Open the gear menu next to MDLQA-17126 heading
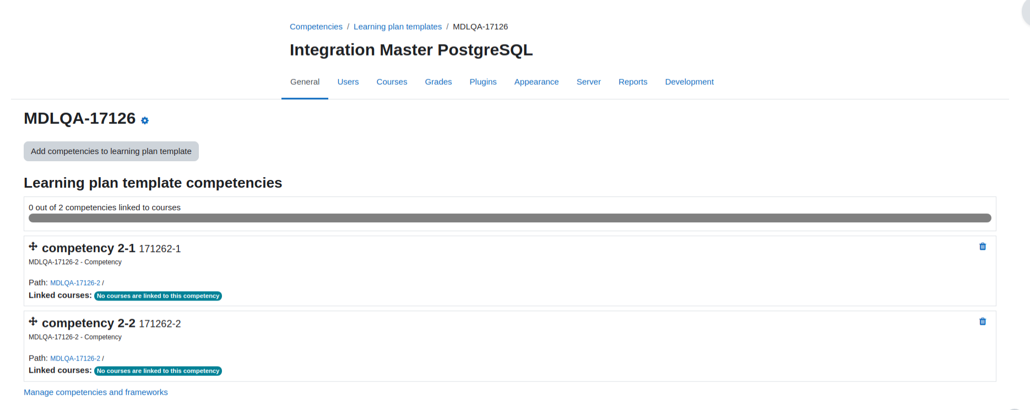 (x=145, y=121)
